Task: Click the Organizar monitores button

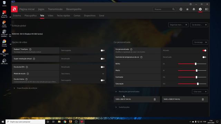Action: pyautogui.click(x=178, y=25)
